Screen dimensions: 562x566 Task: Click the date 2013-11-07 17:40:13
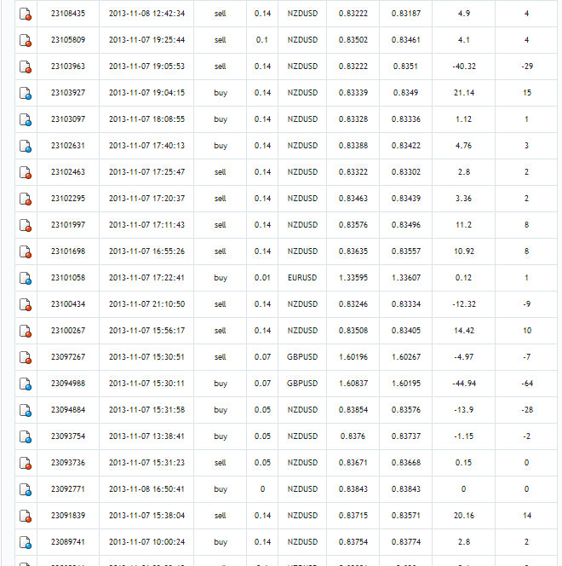pyautogui.click(x=146, y=146)
